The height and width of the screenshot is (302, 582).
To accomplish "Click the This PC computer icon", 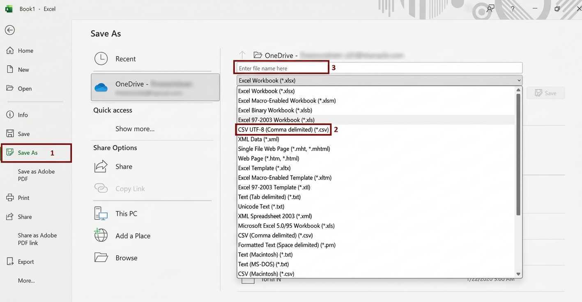I will click(x=101, y=213).
